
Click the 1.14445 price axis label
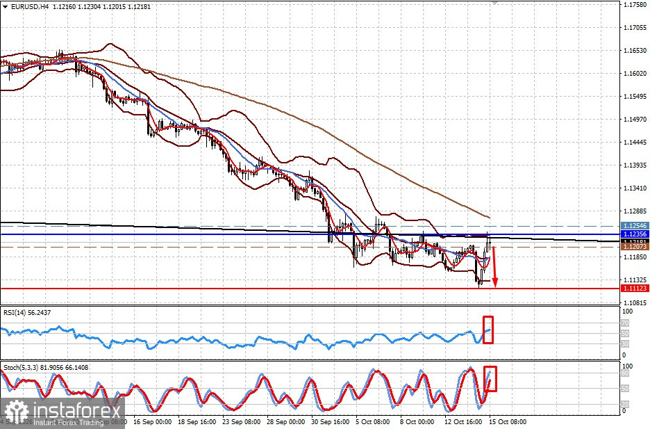[x=635, y=143]
